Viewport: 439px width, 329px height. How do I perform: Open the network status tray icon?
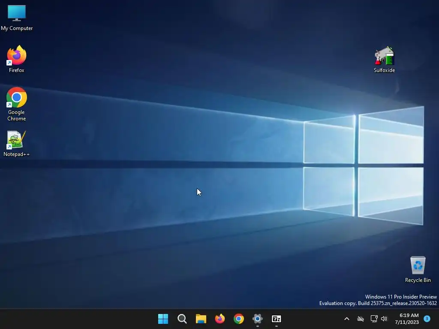[374, 319]
